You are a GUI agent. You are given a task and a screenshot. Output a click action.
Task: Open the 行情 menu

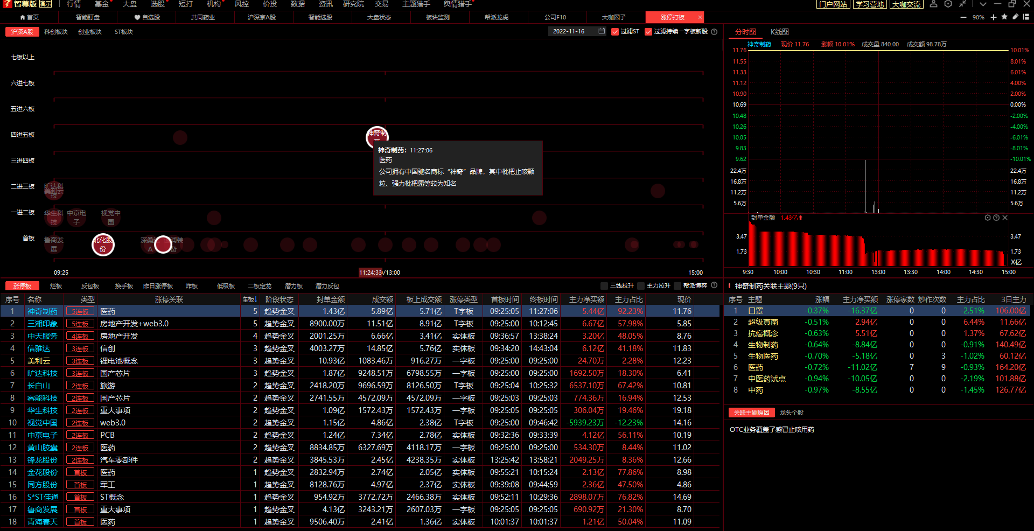pyautogui.click(x=74, y=4)
